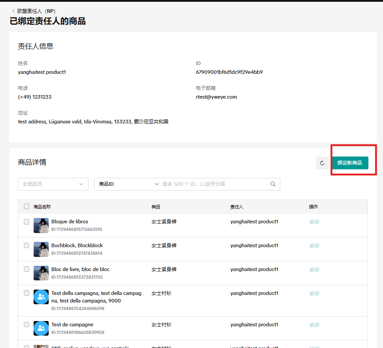
Task: Click the blue avatar icon for Test de campagne
Action: click(41, 328)
